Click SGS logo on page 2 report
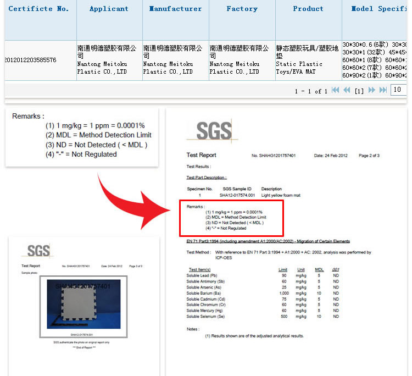 coord(213,131)
